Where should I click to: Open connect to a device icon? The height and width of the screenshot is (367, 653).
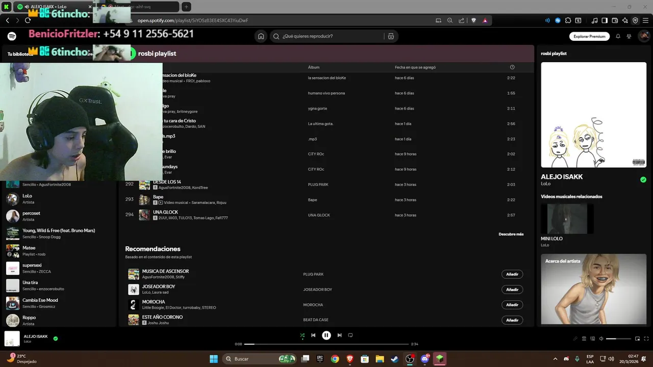[592, 338]
